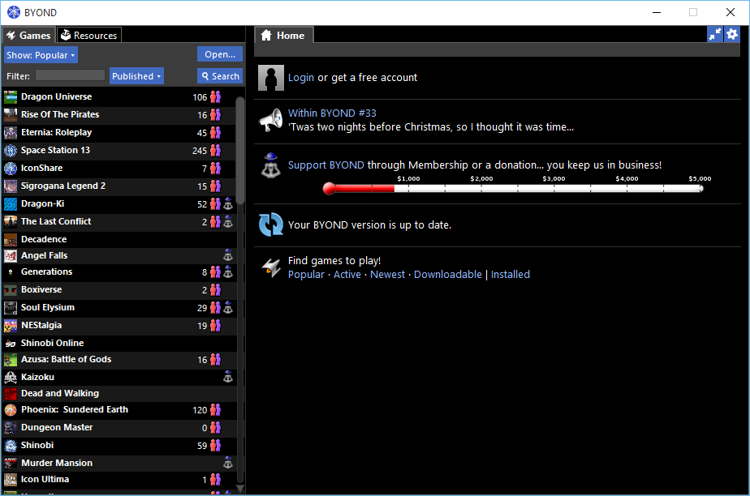Click the member badge on Dragon-Ki row
Screen dimensions: 750x496
pos(228,204)
